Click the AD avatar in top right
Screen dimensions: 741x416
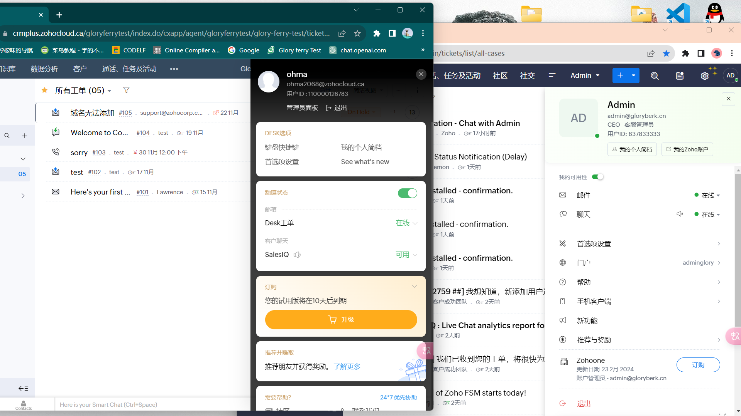coord(731,75)
